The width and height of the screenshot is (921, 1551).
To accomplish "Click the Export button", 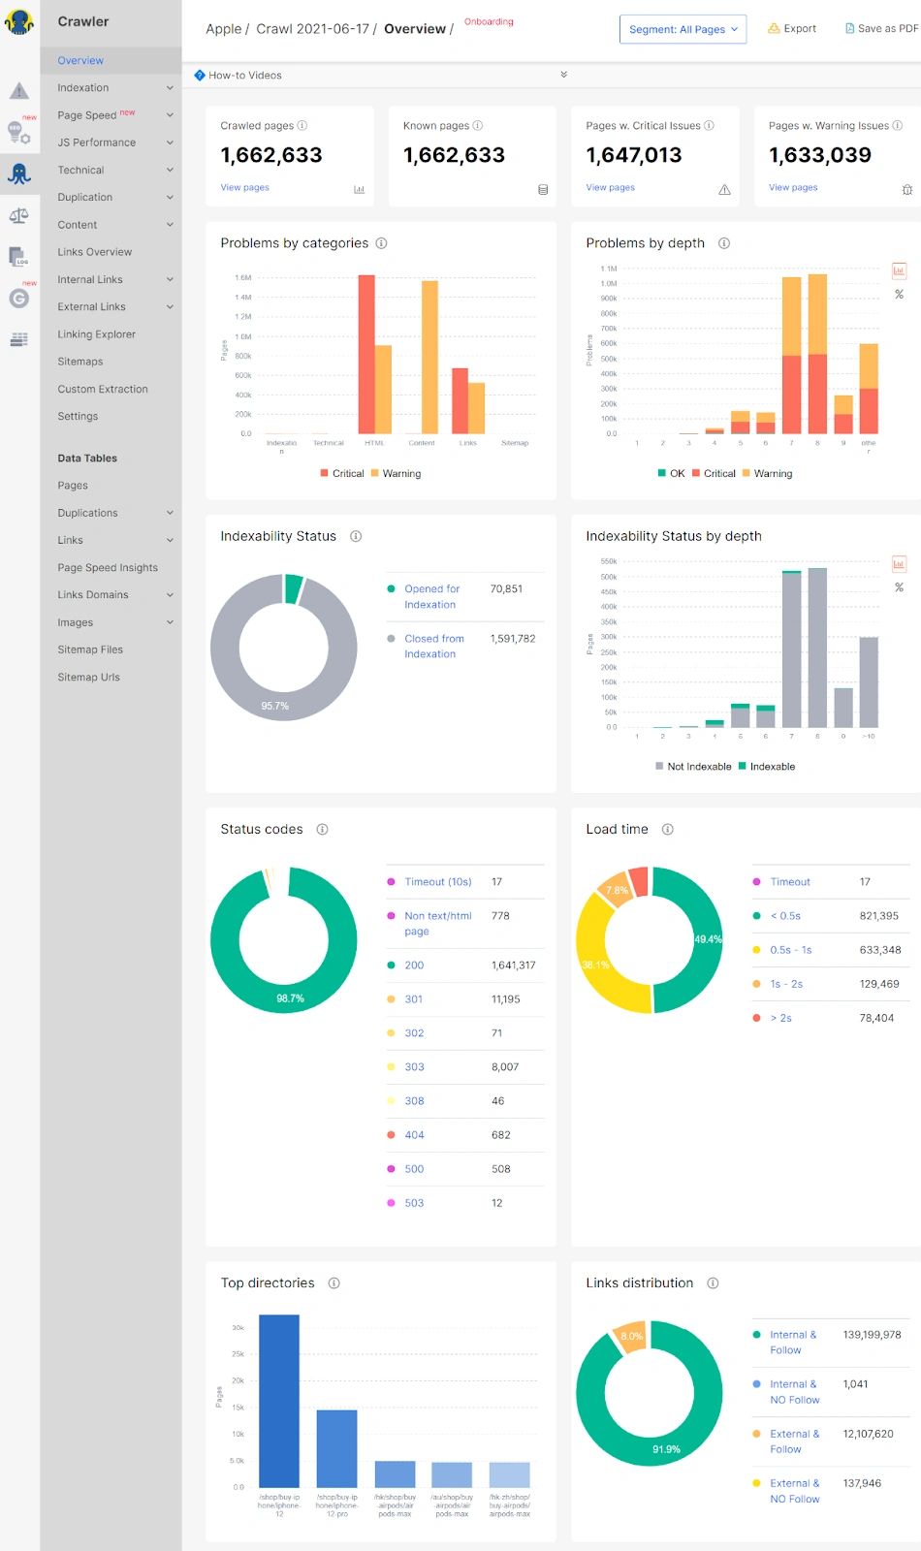I will 792,29.
